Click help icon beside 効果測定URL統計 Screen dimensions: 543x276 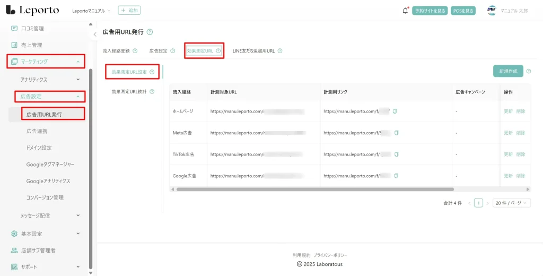(x=152, y=92)
